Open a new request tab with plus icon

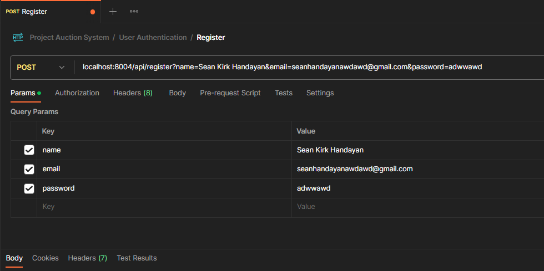coord(113,11)
